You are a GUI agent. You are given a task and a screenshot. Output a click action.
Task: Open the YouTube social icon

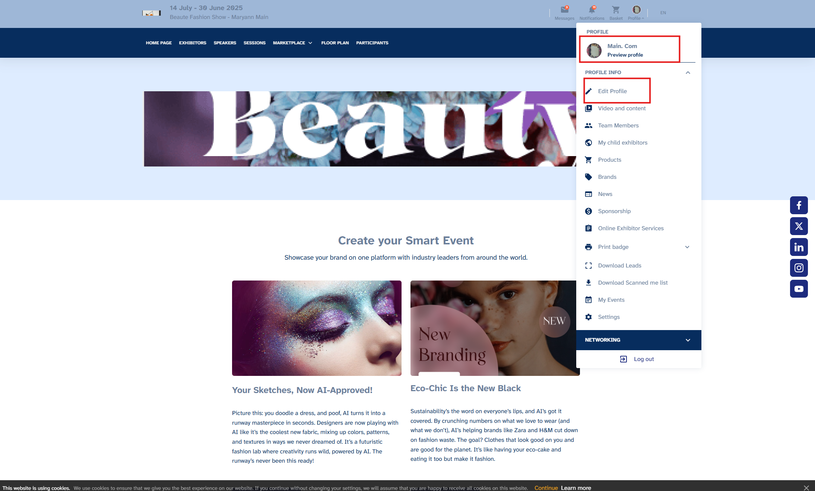(x=799, y=289)
